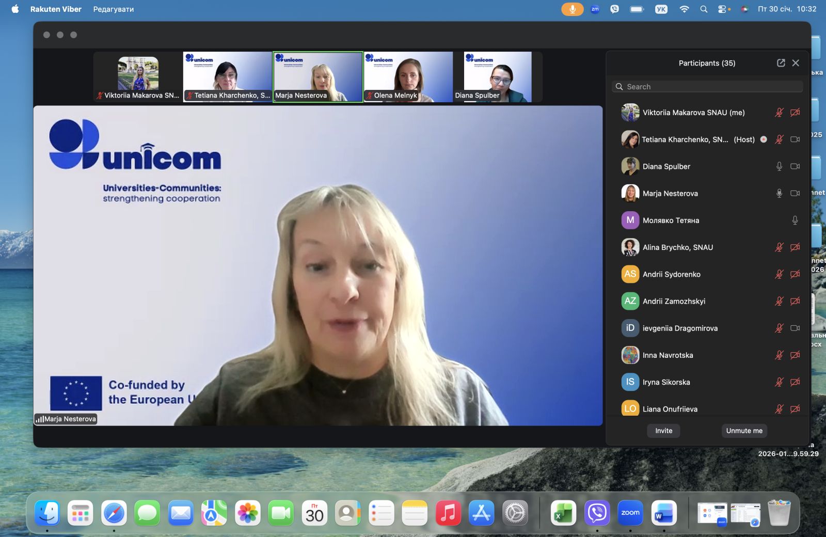Pop out the Participants panel

[781, 63]
